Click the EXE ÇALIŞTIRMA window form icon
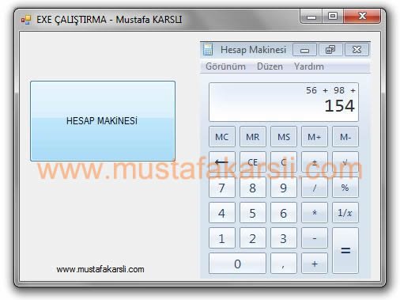 [26, 20]
